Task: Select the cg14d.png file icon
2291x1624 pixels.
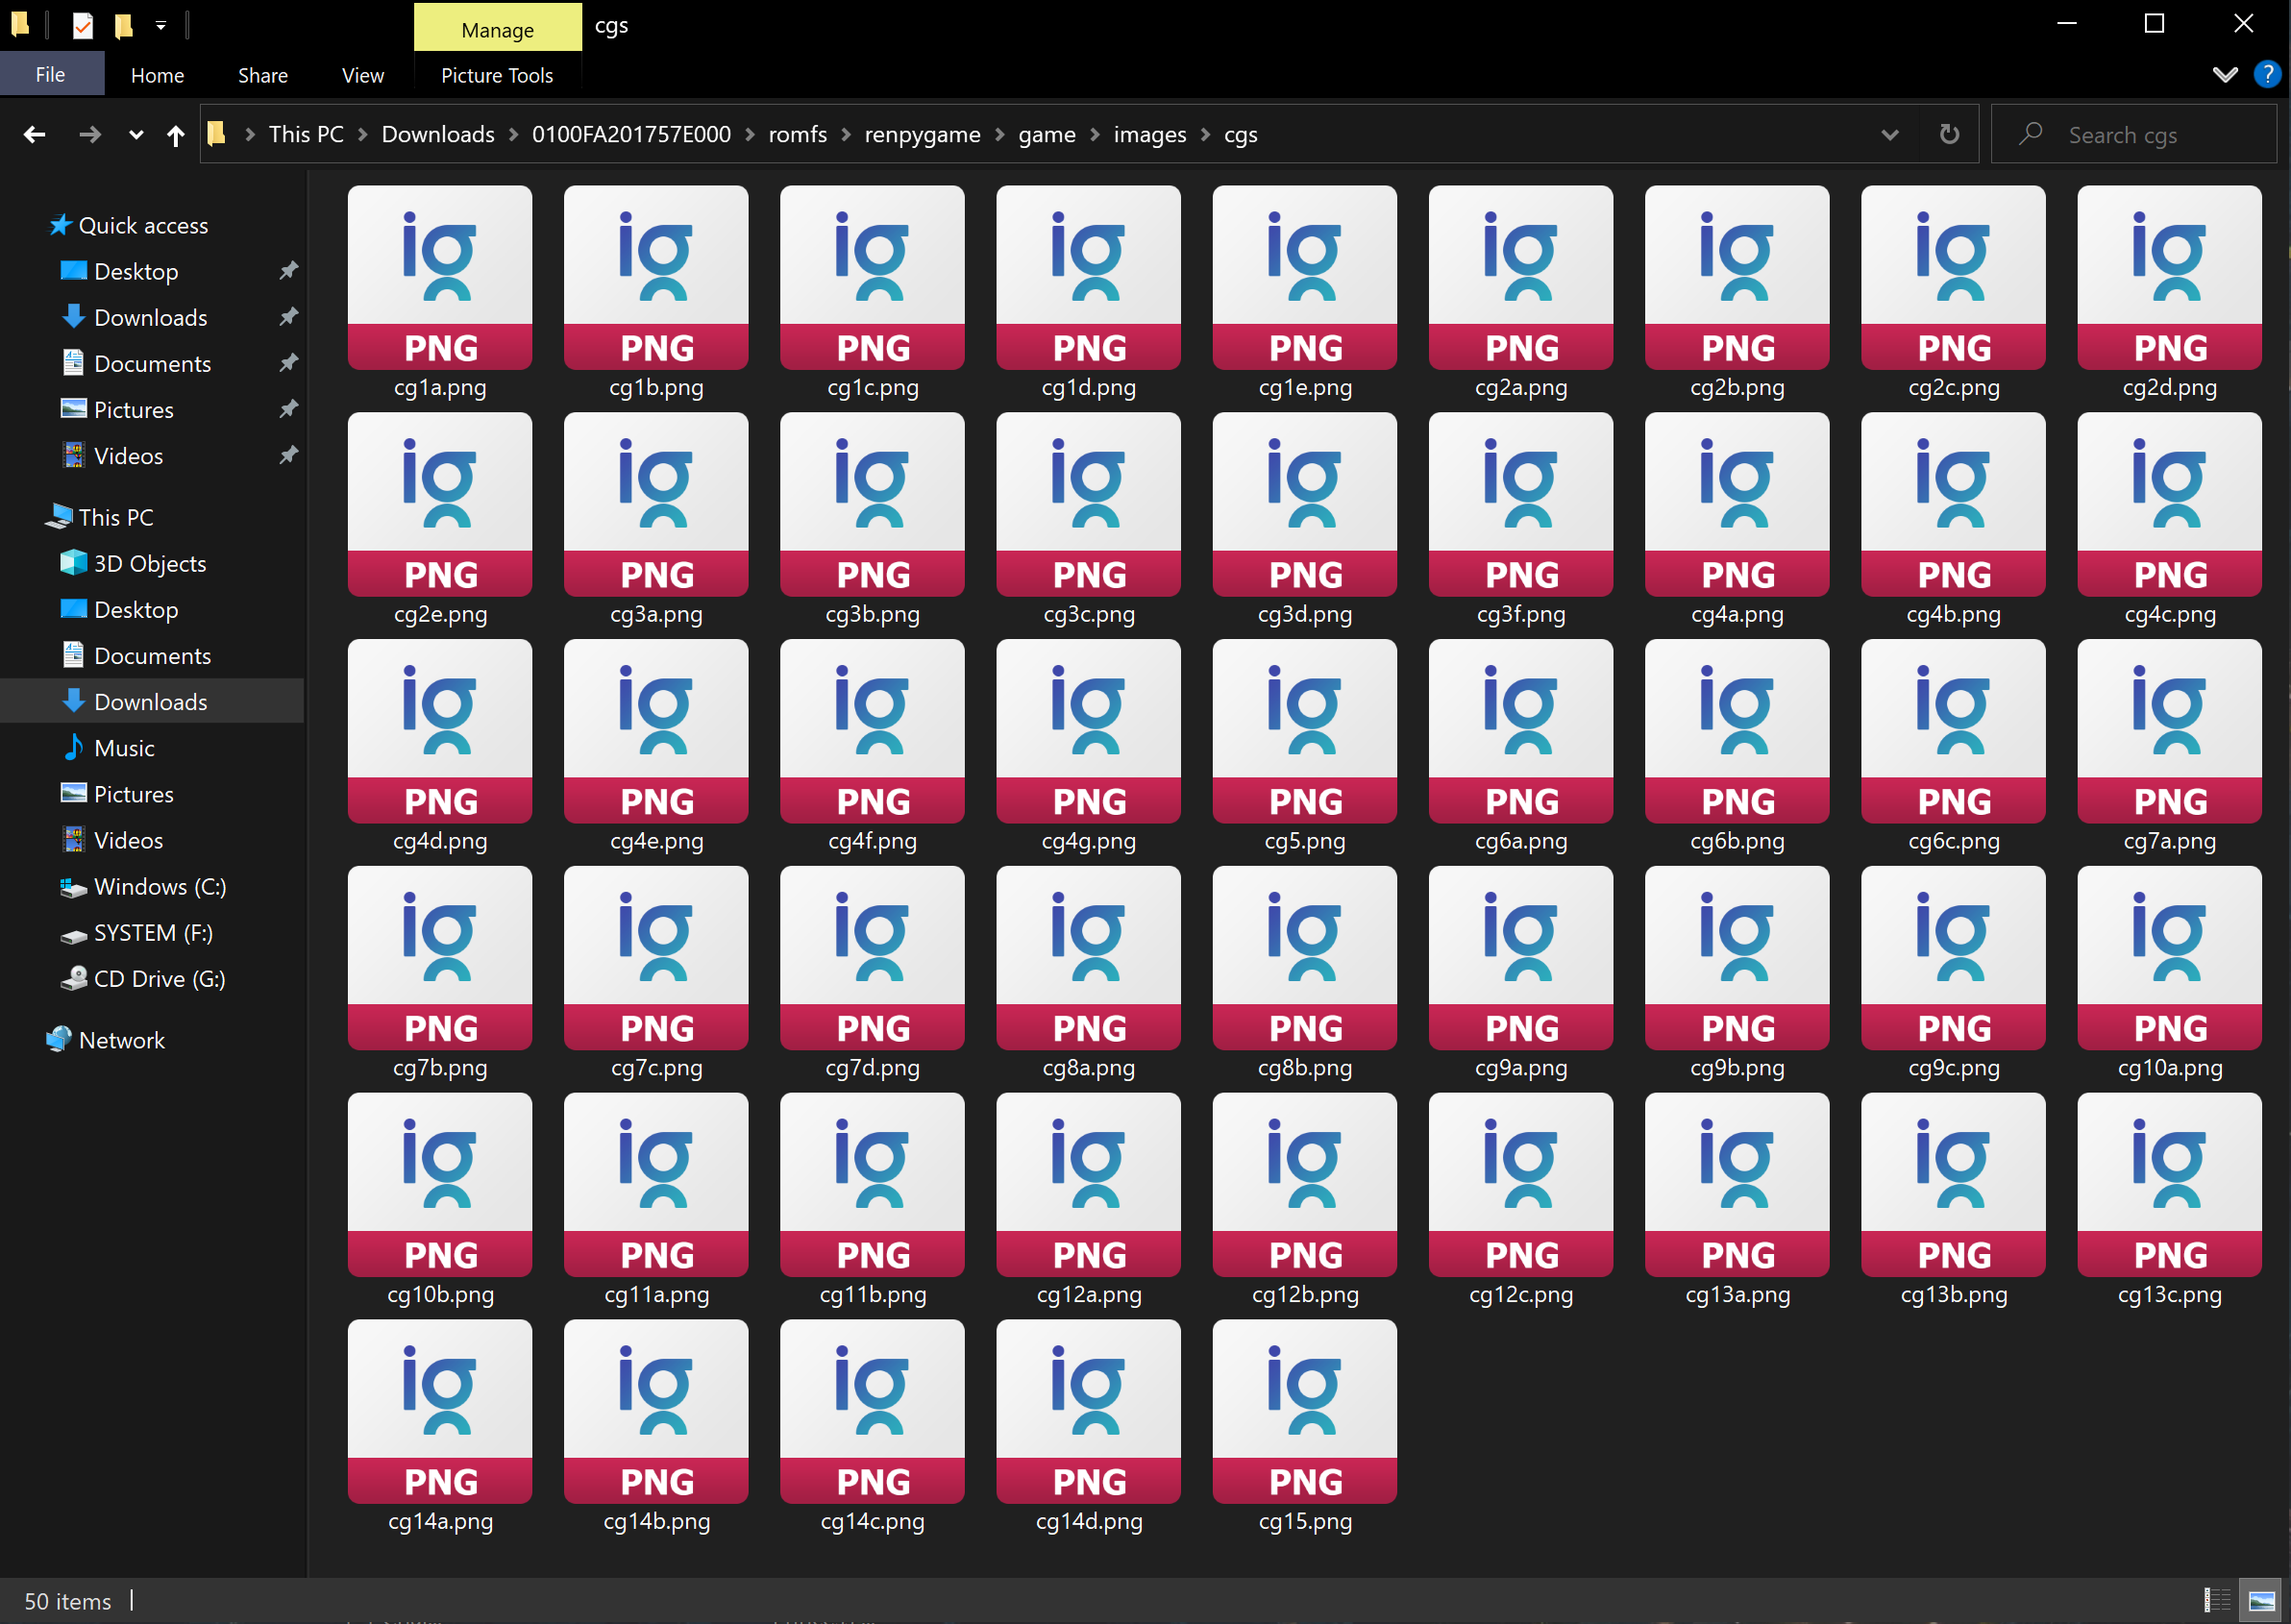Action: click(x=1089, y=1412)
